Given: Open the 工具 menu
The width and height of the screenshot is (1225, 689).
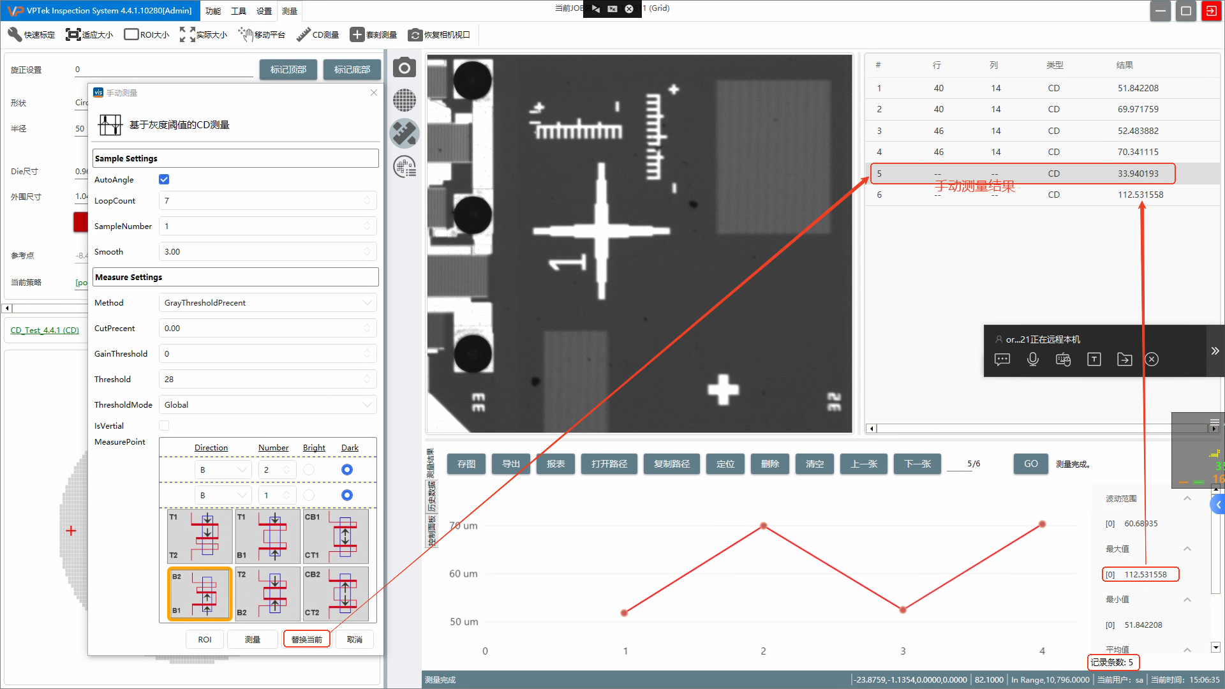Looking at the screenshot, I should (239, 11).
